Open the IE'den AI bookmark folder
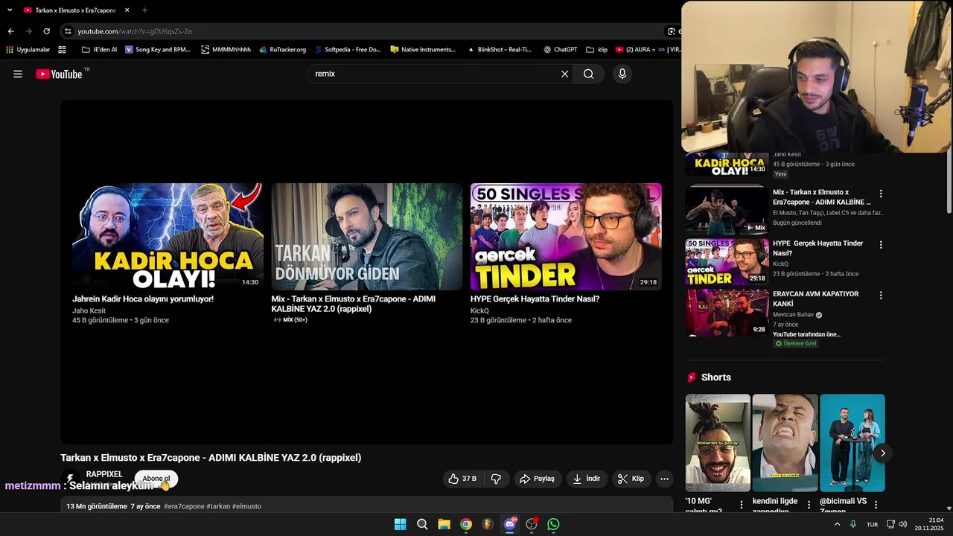953x536 pixels. point(99,50)
